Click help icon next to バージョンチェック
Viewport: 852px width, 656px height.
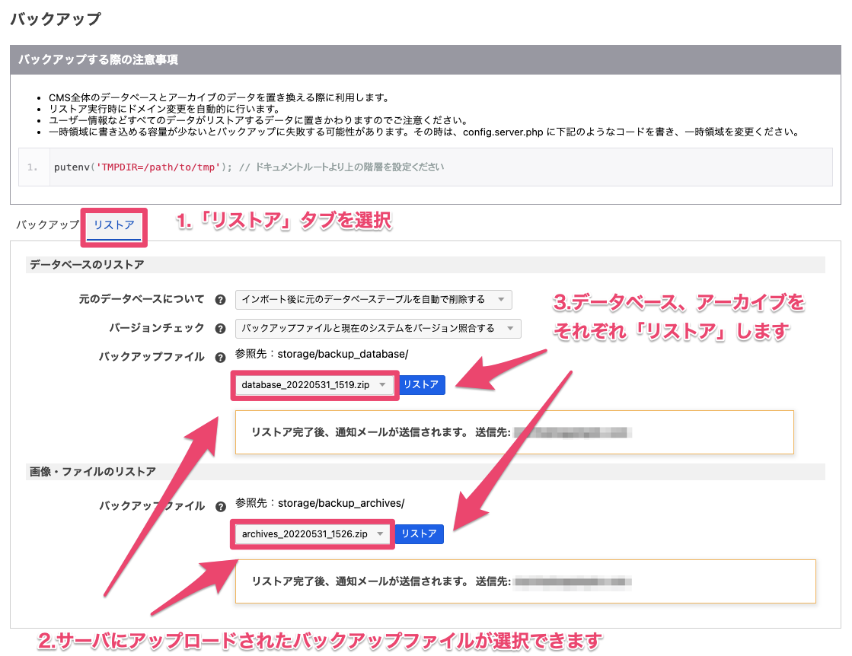click(221, 329)
